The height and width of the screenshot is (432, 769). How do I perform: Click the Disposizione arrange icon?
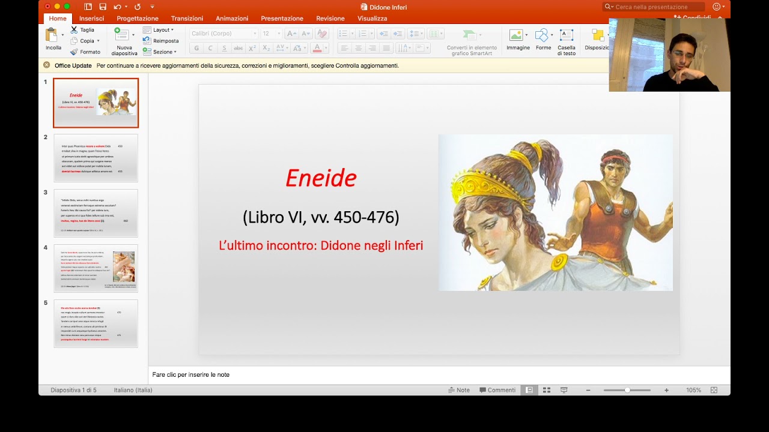598,35
